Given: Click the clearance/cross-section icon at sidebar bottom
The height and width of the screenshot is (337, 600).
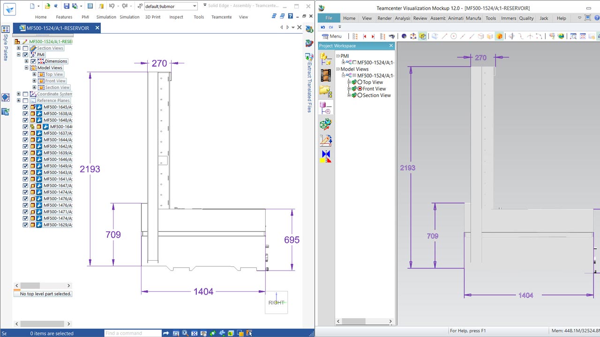Looking at the screenshot, I should [x=325, y=156].
